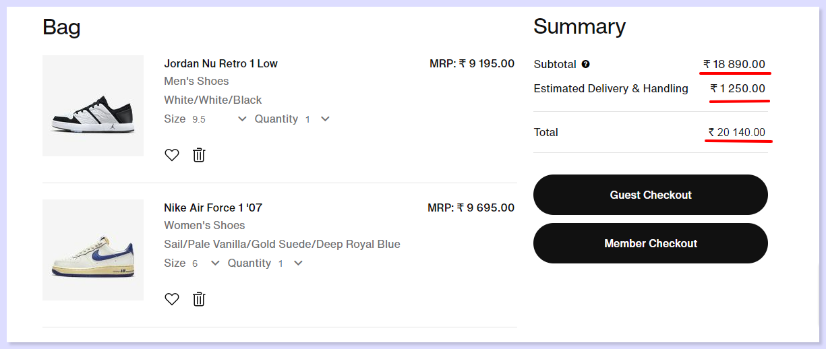The height and width of the screenshot is (349, 826).
Task: Click the Guest Checkout button
Action: (x=651, y=195)
